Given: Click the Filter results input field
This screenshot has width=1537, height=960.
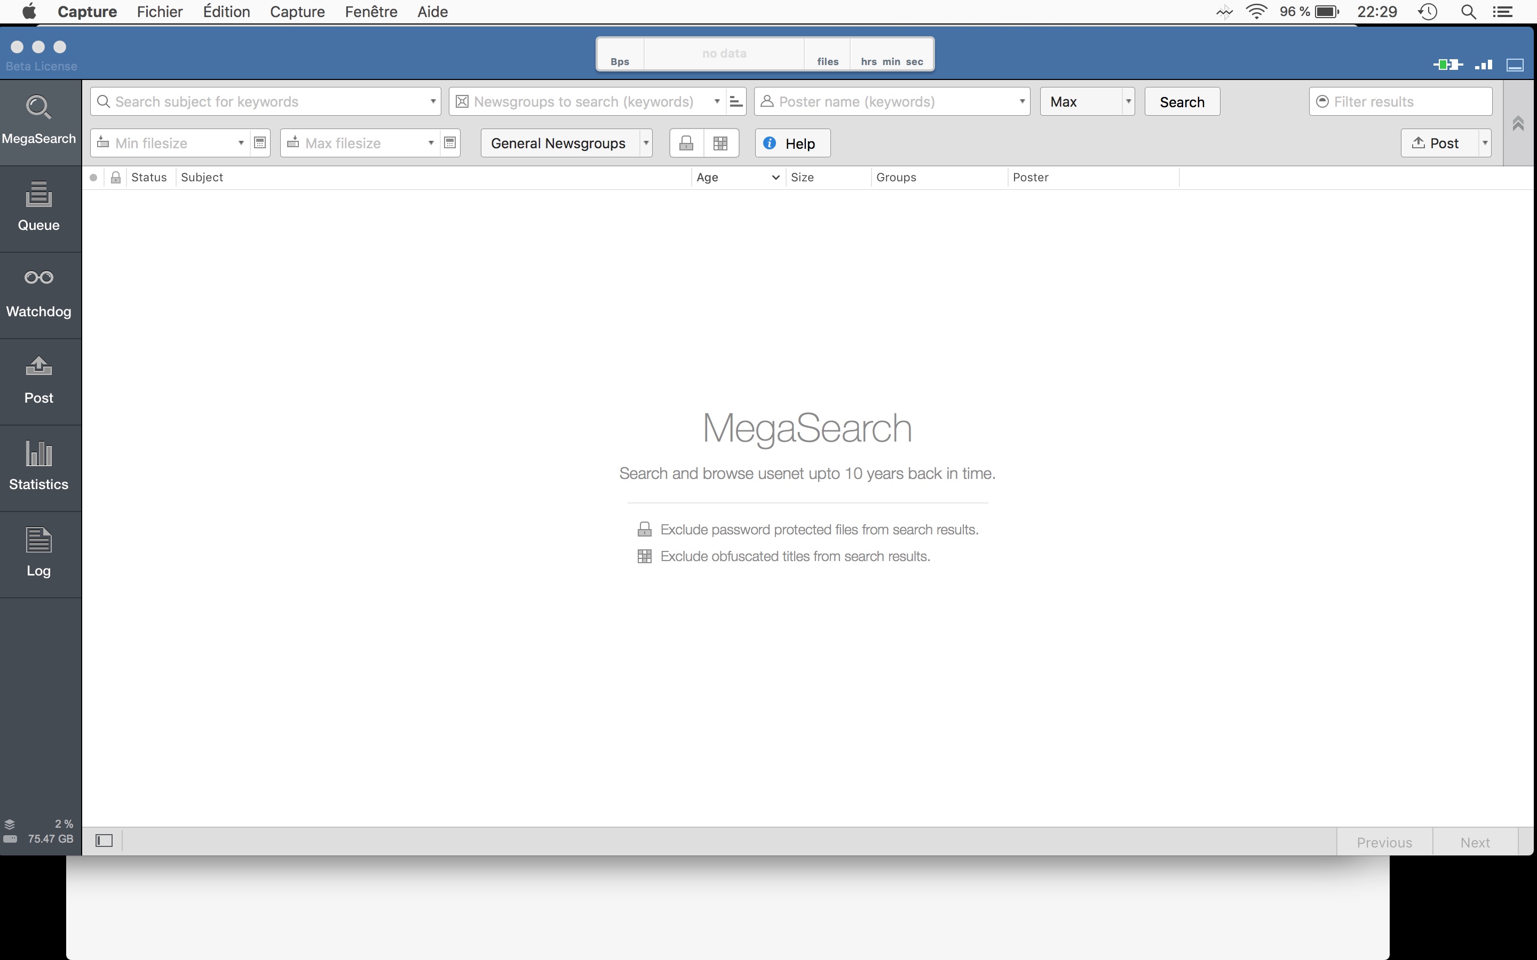Looking at the screenshot, I should (1401, 101).
